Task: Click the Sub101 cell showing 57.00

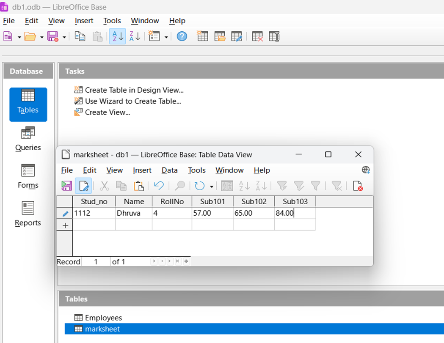Action: coord(212,213)
